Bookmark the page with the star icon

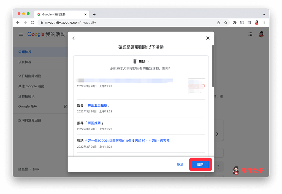[x=226, y=23]
